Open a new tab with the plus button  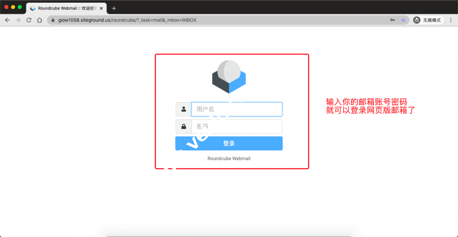114,8
